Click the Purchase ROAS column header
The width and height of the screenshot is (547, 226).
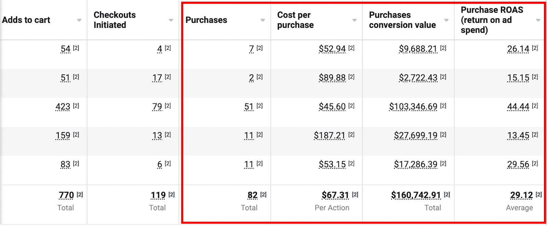point(492,20)
